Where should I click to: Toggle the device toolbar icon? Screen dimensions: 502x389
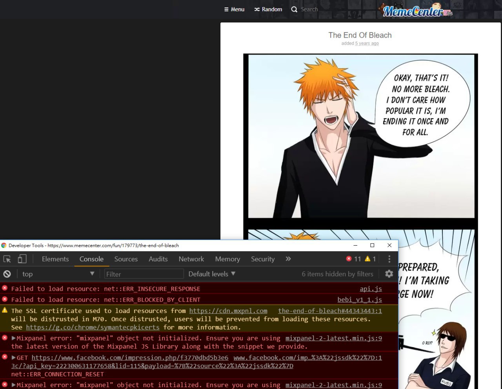(x=22, y=259)
